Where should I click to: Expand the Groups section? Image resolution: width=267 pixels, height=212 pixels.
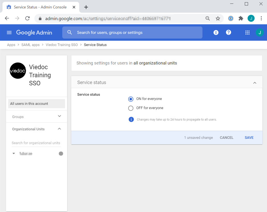click(59, 116)
